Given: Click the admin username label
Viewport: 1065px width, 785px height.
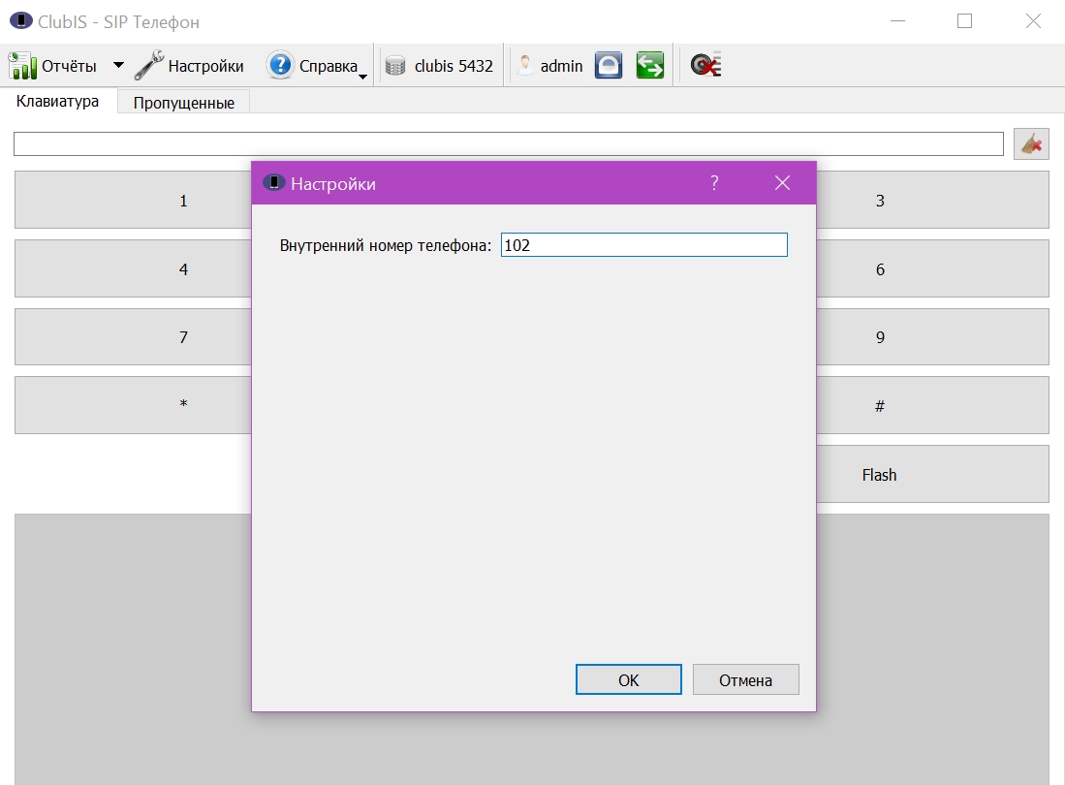Looking at the screenshot, I should click(562, 66).
